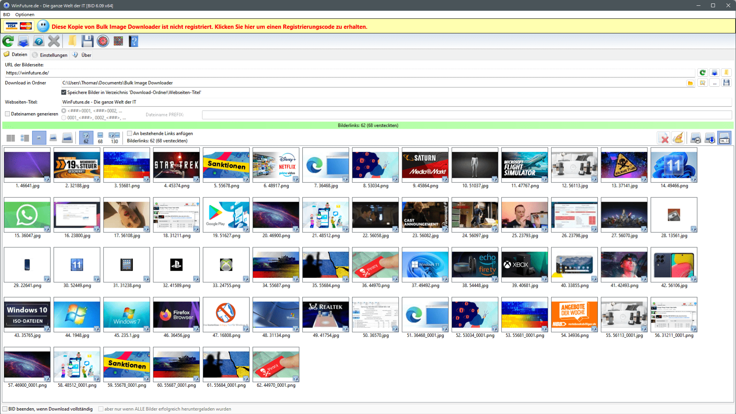Select thumbnail 54. 34936.png Angebote der Woche
736x414 pixels.
[574, 314]
